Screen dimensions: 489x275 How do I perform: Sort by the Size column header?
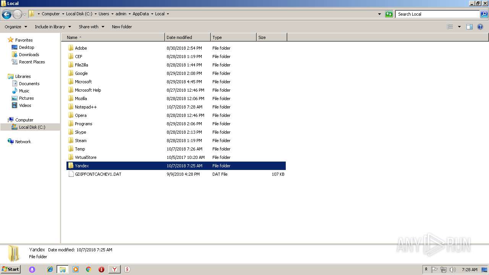[x=272, y=37]
